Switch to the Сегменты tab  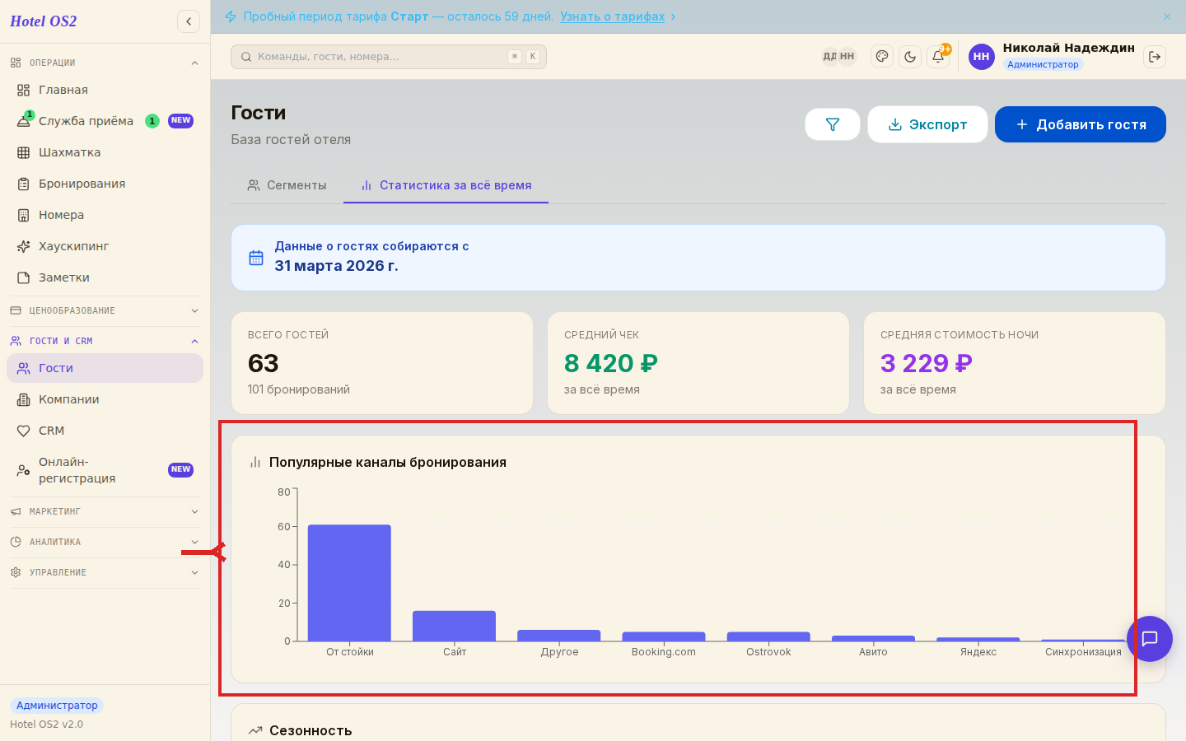point(287,185)
